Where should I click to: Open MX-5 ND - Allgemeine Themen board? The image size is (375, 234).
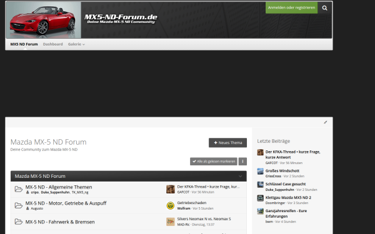click(59, 187)
